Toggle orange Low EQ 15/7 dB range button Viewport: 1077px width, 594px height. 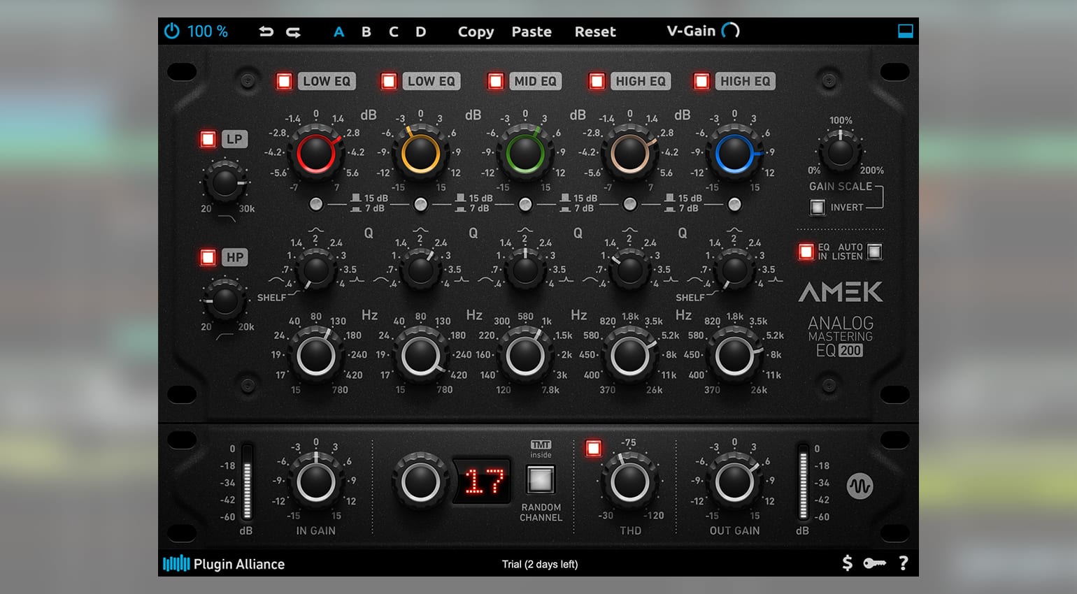coord(420,204)
